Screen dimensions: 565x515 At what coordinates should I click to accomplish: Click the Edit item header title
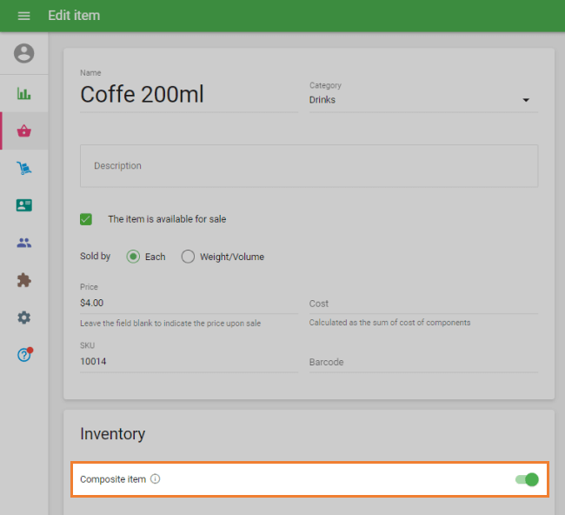pyautogui.click(x=74, y=16)
